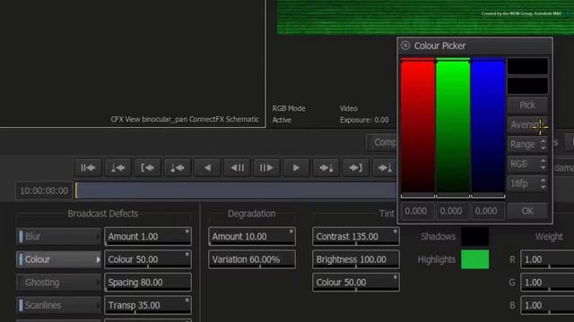Click the red value field showing 0.000

(x=418, y=211)
